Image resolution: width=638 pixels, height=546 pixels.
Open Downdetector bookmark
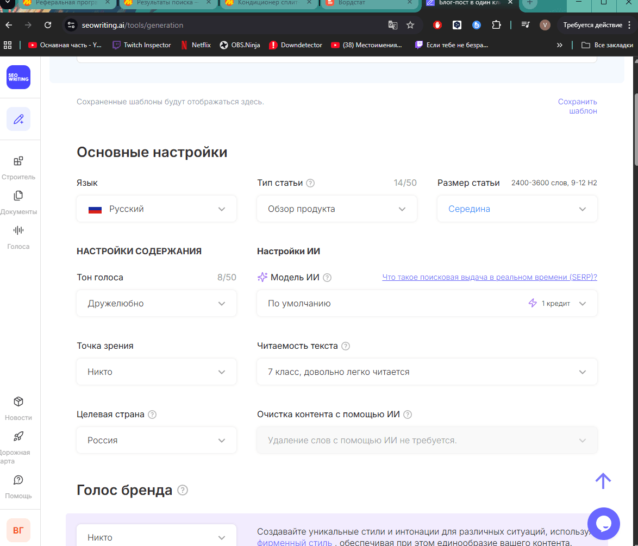coord(296,45)
